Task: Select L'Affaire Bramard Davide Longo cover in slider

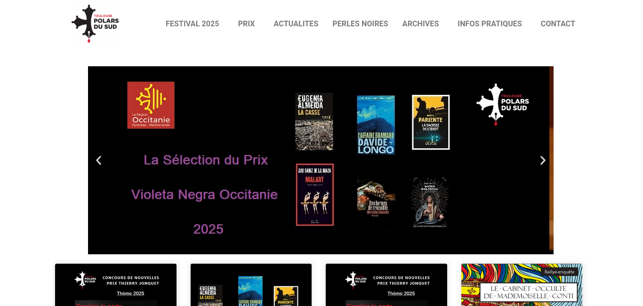Action: click(376, 125)
